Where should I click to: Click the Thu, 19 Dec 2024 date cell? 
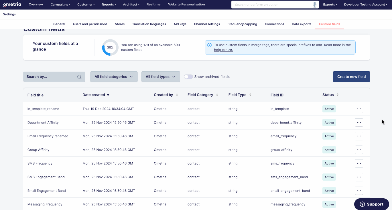(x=108, y=109)
